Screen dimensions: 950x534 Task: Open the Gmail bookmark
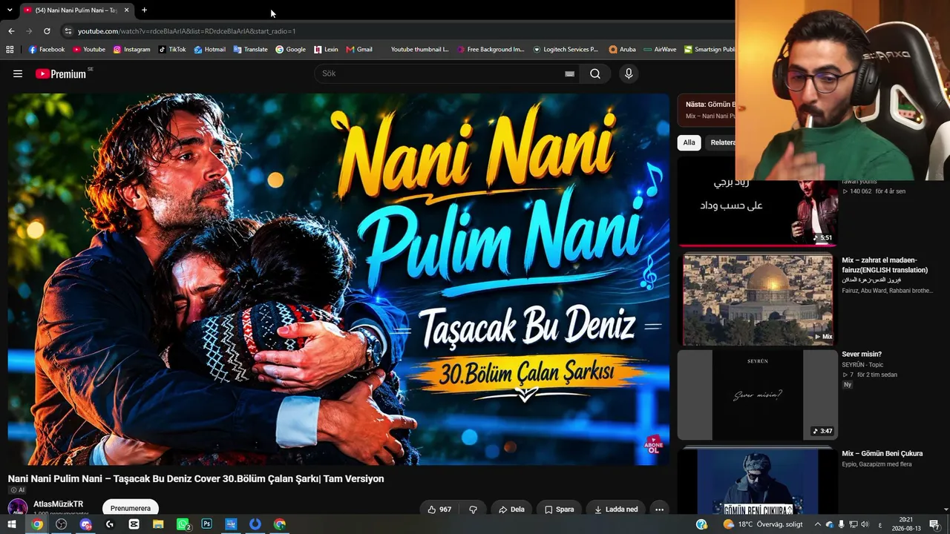tap(359, 50)
